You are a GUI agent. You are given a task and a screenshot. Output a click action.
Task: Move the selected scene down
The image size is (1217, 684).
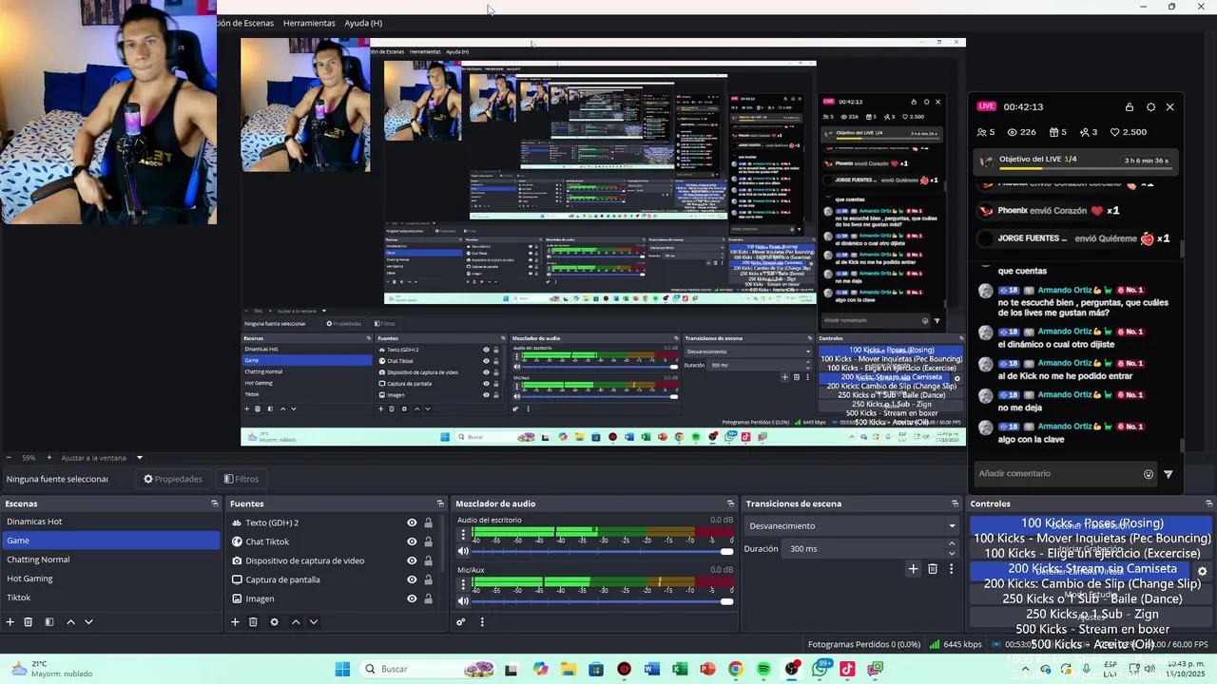[88, 622]
